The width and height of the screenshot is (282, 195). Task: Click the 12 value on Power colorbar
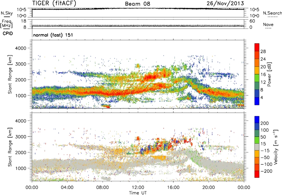263,82
